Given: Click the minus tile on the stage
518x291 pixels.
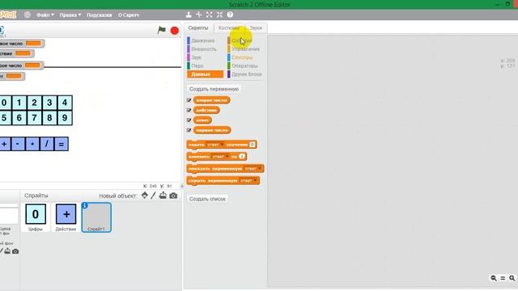Looking at the screenshot, I should (18, 144).
